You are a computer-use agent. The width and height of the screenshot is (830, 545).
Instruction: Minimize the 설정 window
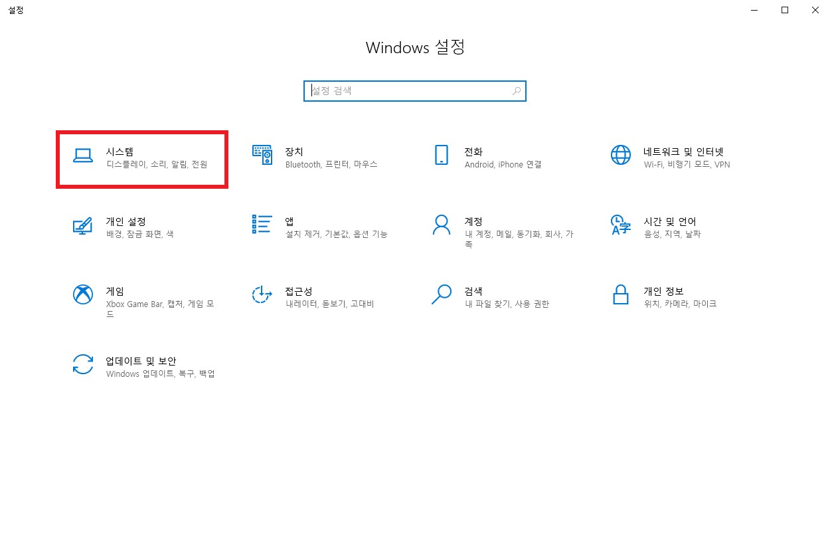pyautogui.click(x=754, y=10)
